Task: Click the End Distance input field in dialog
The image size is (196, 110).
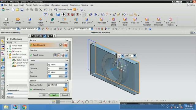Action: (x=53, y=76)
